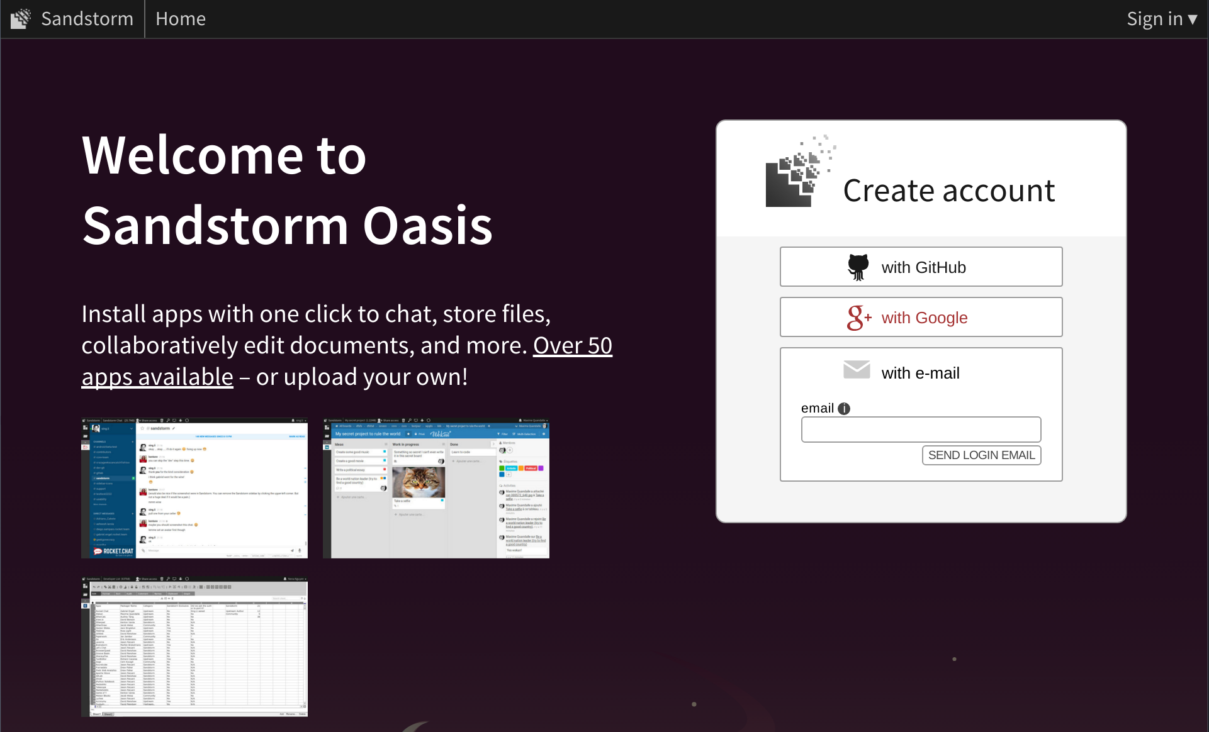Open the Rocket.Chat screenshot thumbnail
The width and height of the screenshot is (1209, 732).
pos(194,488)
